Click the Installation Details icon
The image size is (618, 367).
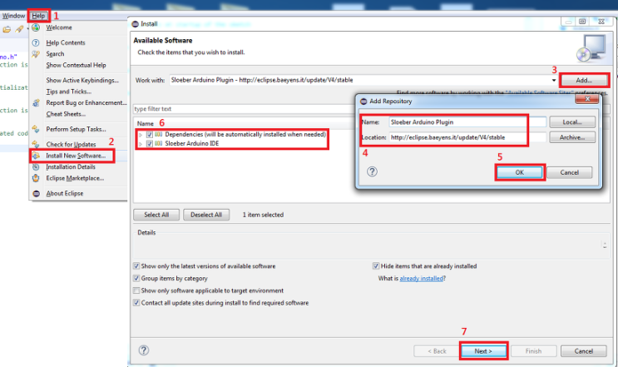coord(36,166)
